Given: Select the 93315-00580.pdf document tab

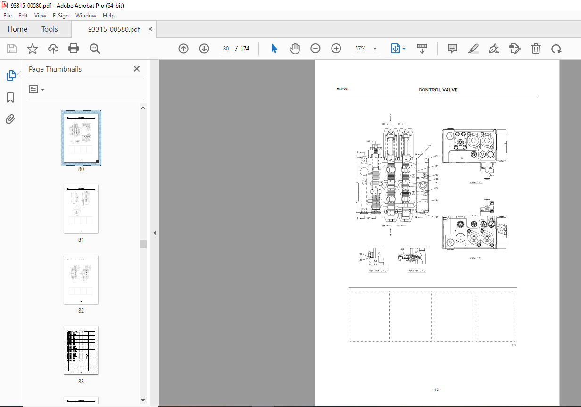Looking at the screenshot, I should 114,29.
